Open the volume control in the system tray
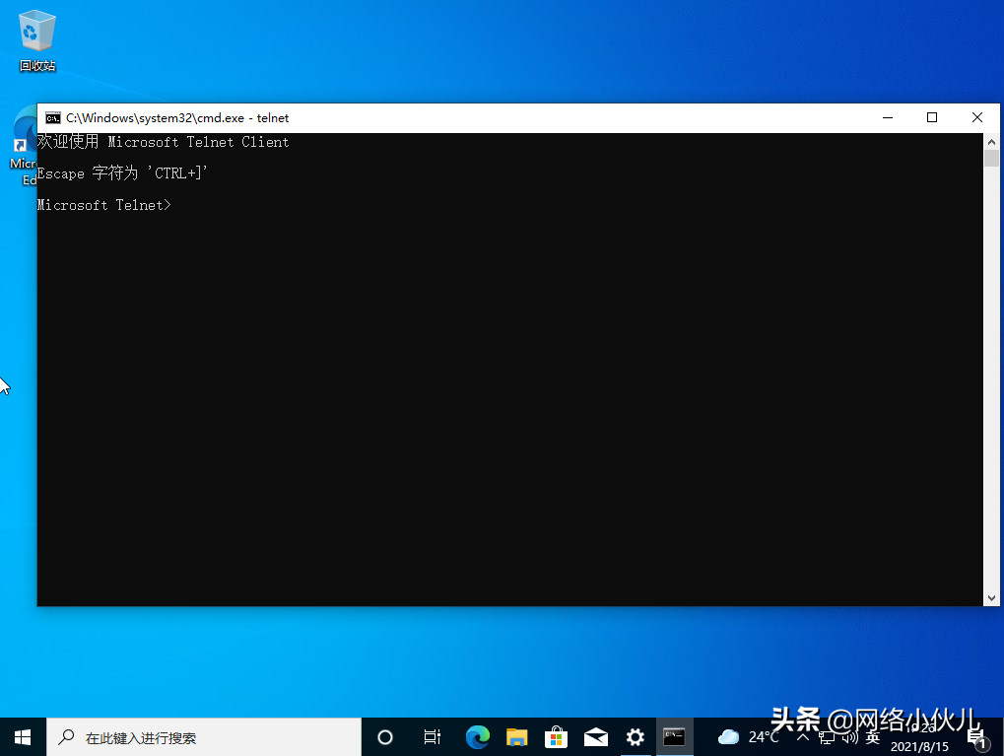 pos(848,736)
